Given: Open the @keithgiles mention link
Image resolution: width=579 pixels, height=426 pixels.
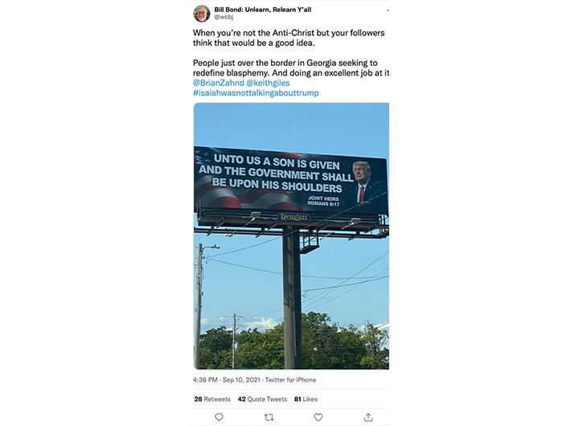Looking at the screenshot, I should pos(268,83).
